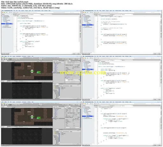Select Door.cs in first frame solution tree
163x147 pixels.
[7, 23]
